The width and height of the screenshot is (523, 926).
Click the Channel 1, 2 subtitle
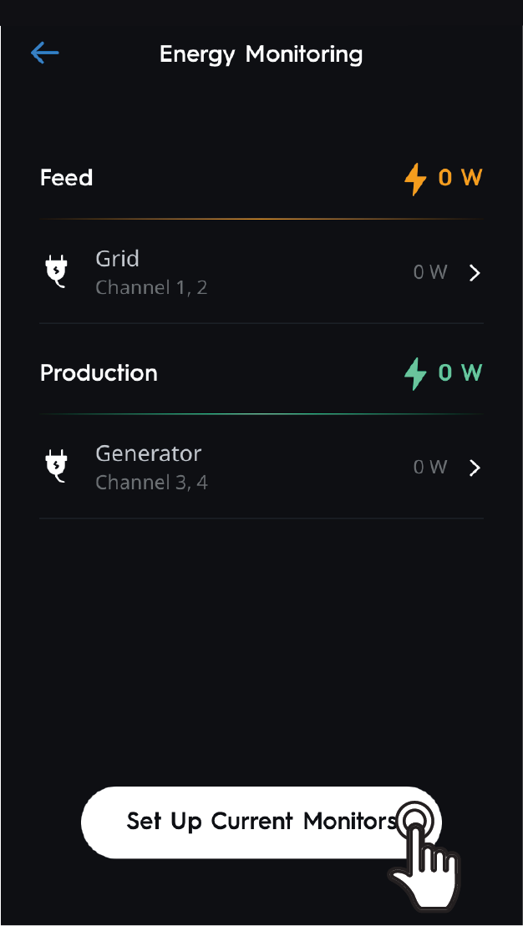click(x=151, y=288)
